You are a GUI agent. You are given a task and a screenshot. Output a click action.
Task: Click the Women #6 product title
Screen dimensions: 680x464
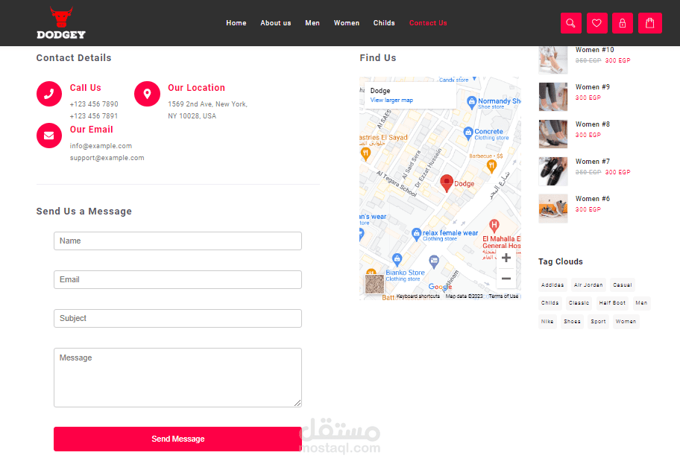coord(593,199)
